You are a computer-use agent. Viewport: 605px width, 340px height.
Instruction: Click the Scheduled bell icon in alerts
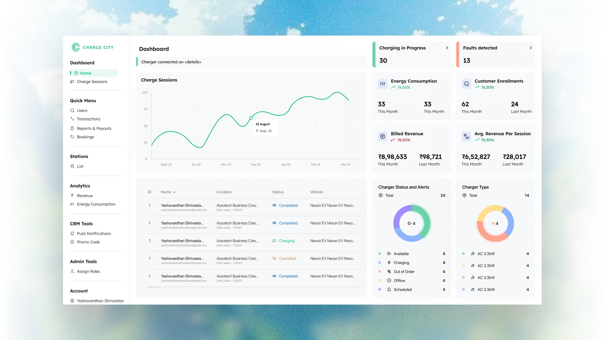pos(389,290)
